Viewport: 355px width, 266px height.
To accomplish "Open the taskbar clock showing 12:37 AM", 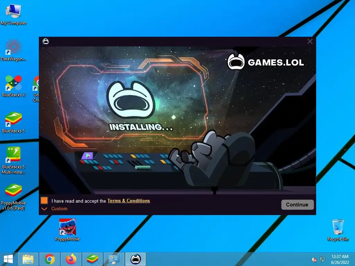I will (340, 259).
